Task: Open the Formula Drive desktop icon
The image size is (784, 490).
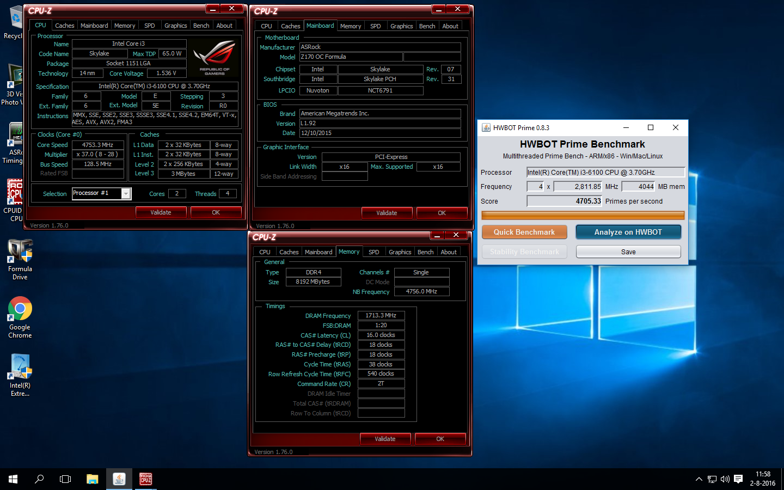Action: [20, 260]
